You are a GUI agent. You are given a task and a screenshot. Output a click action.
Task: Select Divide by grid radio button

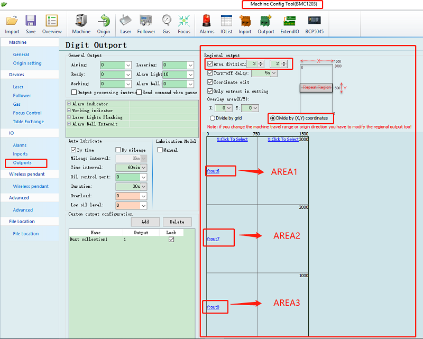click(x=213, y=118)
